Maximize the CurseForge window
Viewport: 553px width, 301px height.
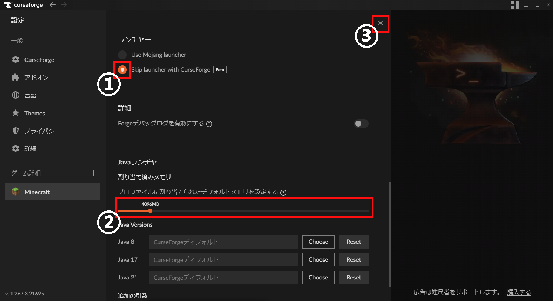point(537,5)
